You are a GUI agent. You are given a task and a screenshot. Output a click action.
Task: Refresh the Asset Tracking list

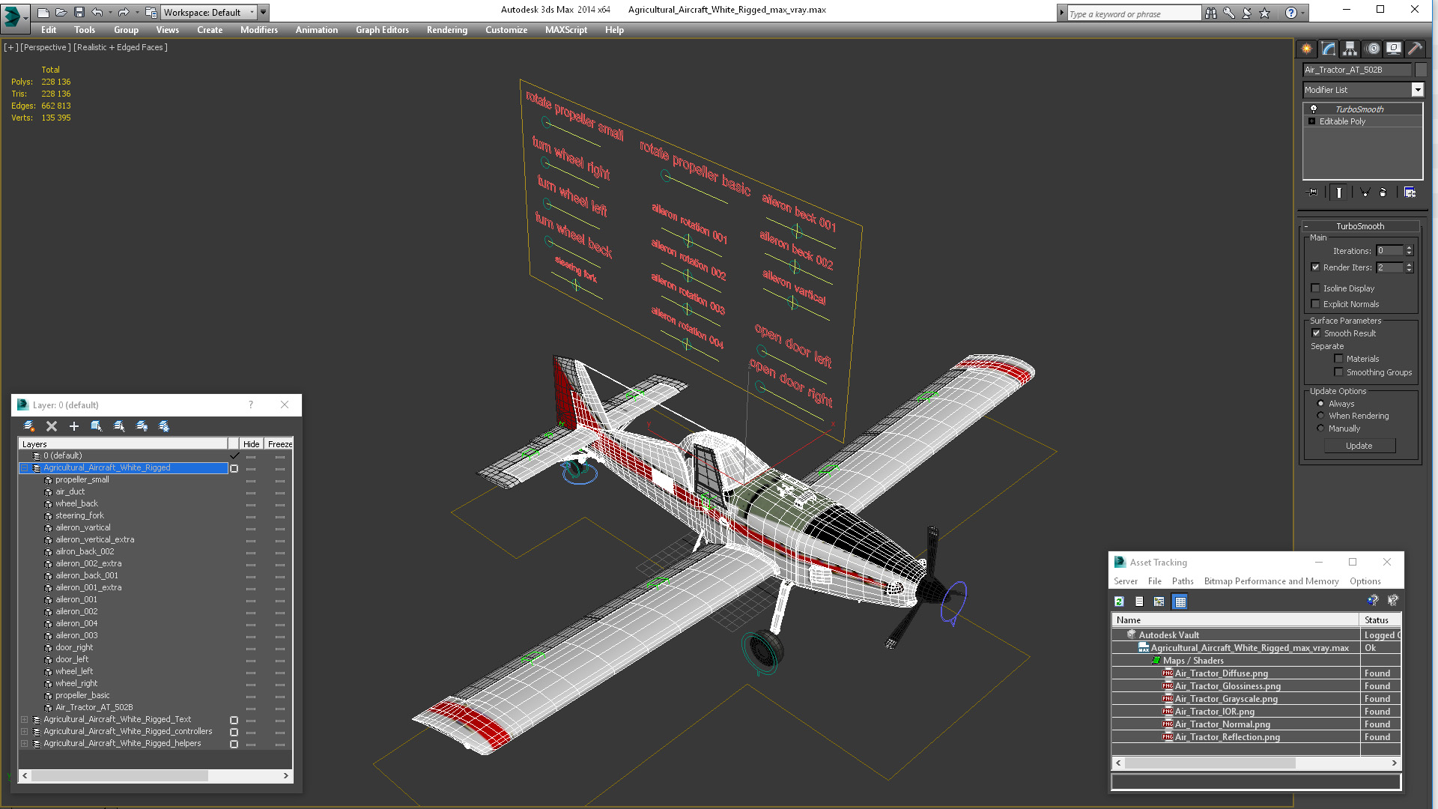coord(1119,602)
